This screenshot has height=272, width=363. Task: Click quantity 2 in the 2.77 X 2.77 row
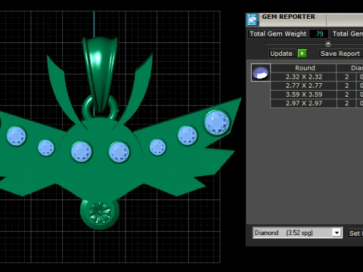pos(346,85)
